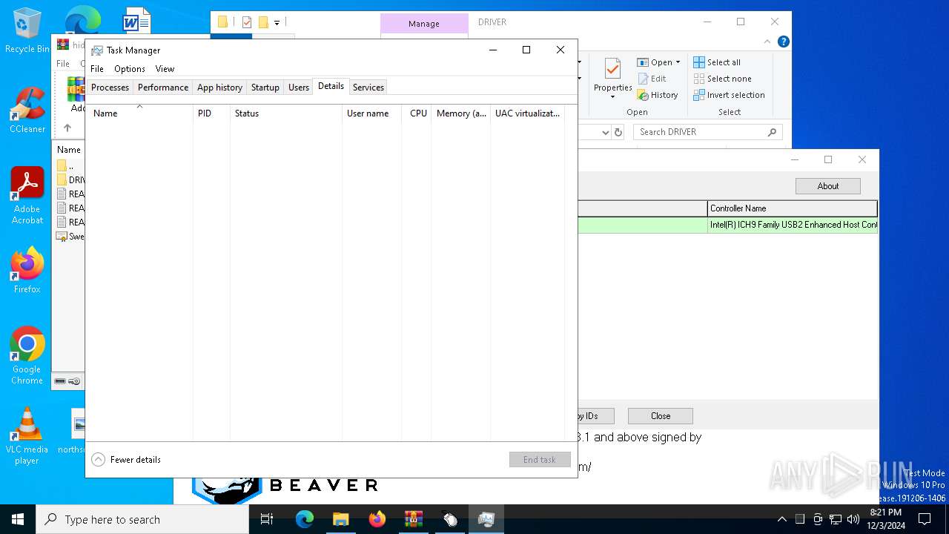Collapse the Explorer ribbon chevron

768,42
